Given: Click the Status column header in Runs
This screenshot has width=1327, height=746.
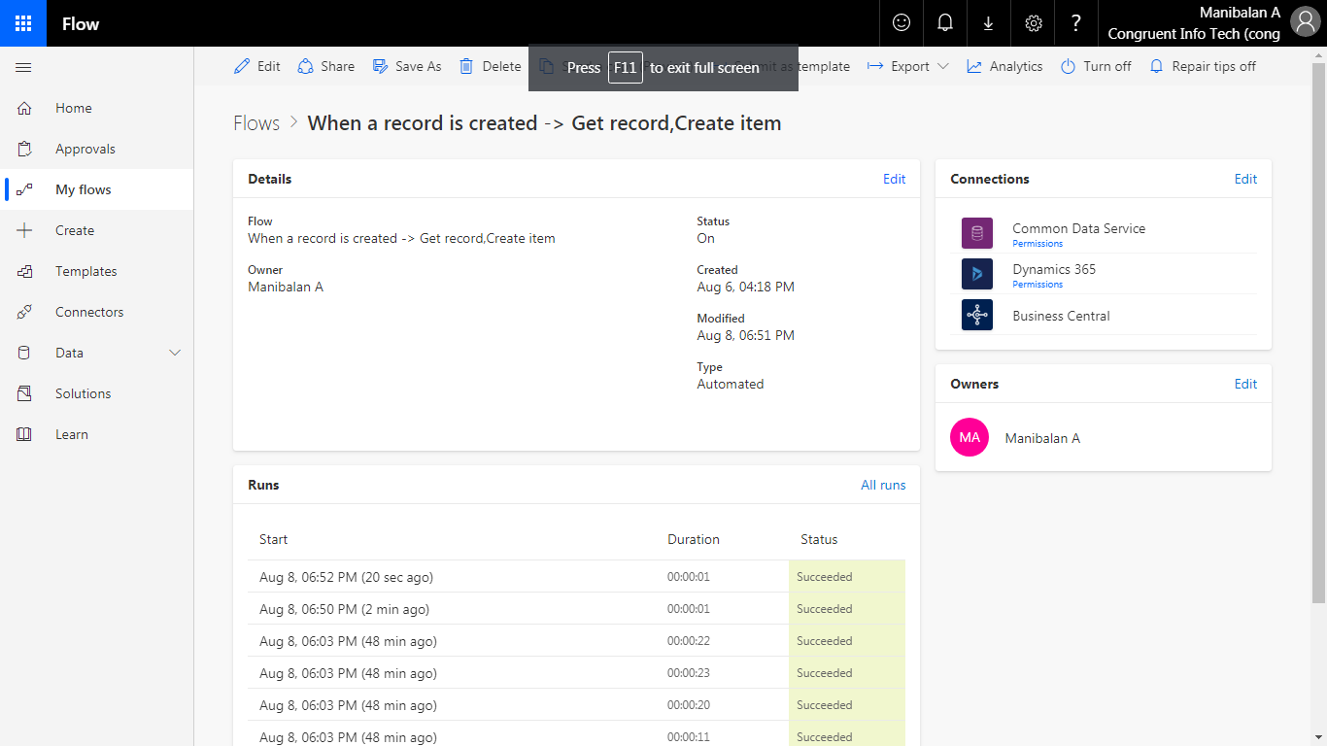Looking at the screenshot, I should (819, 539).
